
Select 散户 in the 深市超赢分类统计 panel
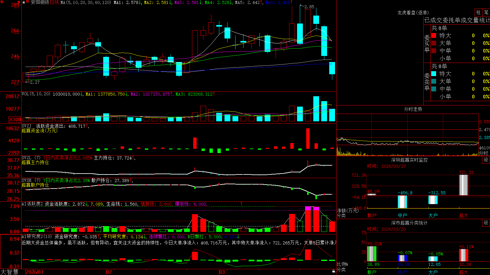pos(371,272)
